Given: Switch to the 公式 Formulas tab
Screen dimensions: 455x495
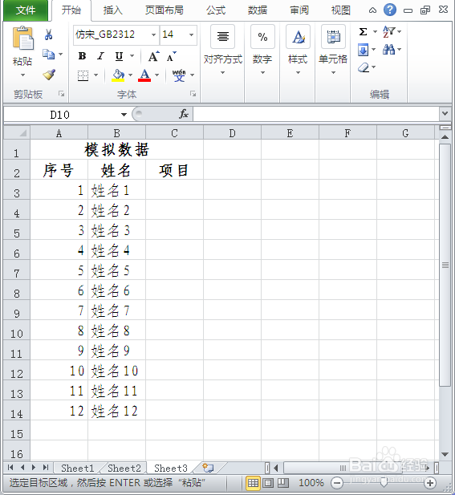Looking at the screenshot, I should pos(216,10).
